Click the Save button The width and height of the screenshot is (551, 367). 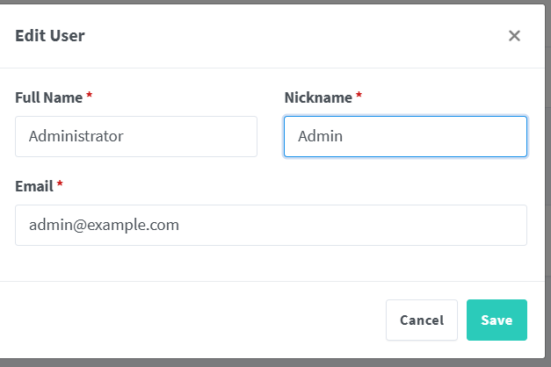point(497,320)
